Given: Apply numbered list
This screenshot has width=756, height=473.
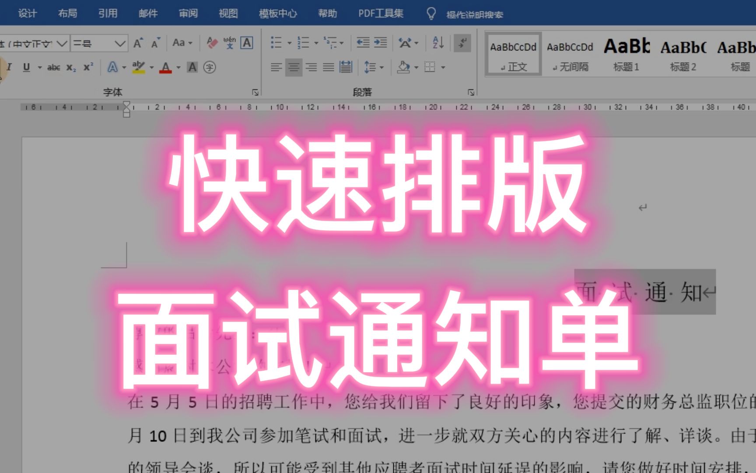Looking at the screenshot, I should pos(303,43).
